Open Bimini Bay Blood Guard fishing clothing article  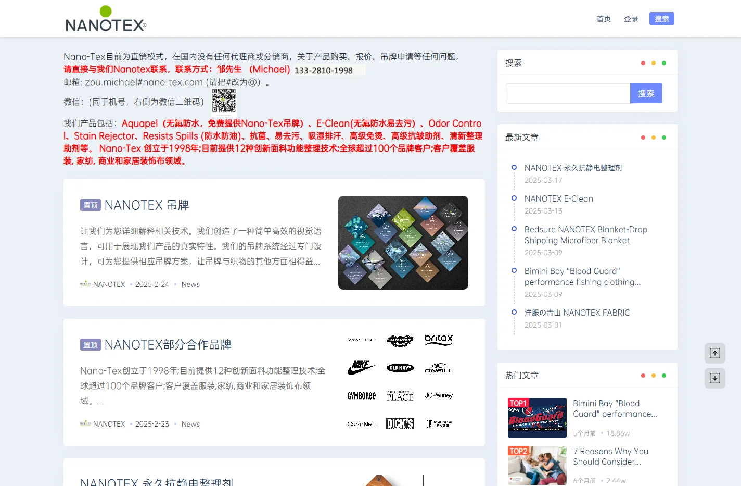pyautogui.click(x=582, y=277)
